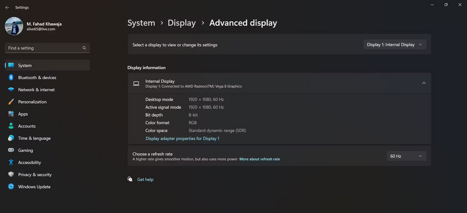Viewport: 467px width, 213px height.
Task: Go to Windows Update
Action: point(47,187)
